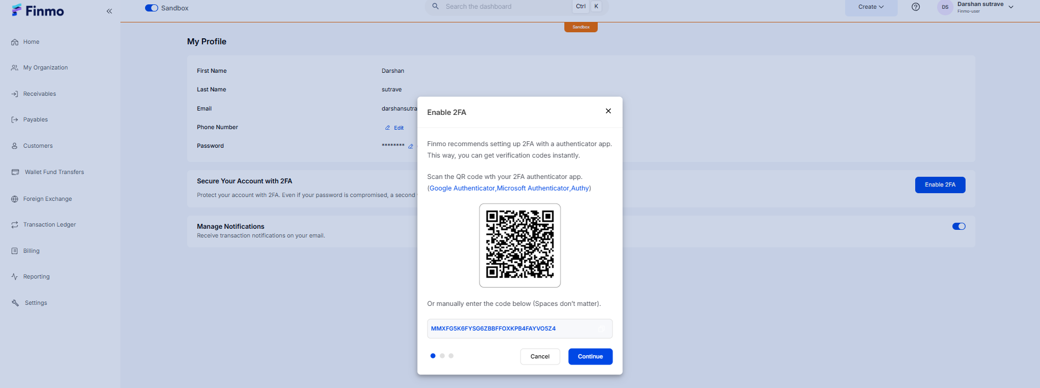Click the Ctrl shortcut key hint
The image size is (1040, 388).
pyautogui.click(x=581, y=7)
